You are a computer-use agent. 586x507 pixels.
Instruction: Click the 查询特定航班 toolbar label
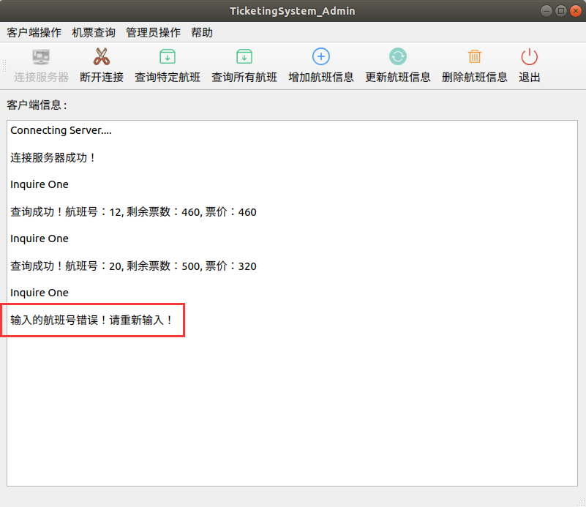tap(168, 77)
